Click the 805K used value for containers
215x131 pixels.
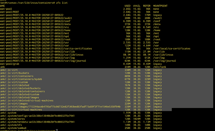point(127,76)
